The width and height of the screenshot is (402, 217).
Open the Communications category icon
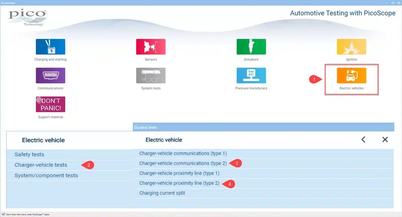(51, 76)
